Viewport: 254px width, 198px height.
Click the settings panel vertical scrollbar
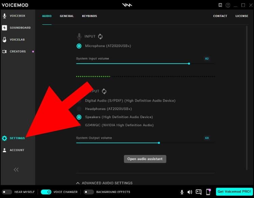[247, 98]
